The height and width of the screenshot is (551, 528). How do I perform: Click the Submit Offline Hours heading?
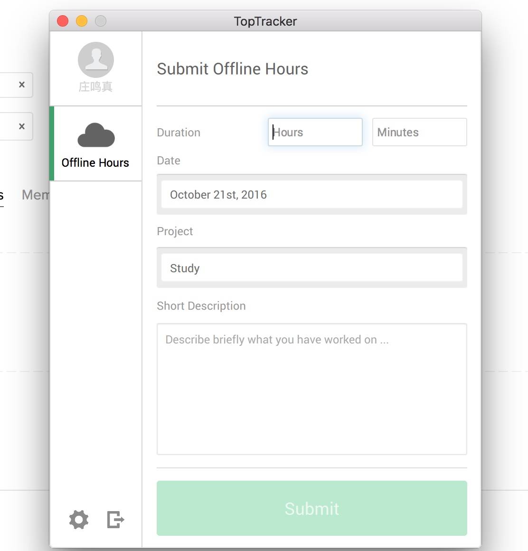coord(233,69)
